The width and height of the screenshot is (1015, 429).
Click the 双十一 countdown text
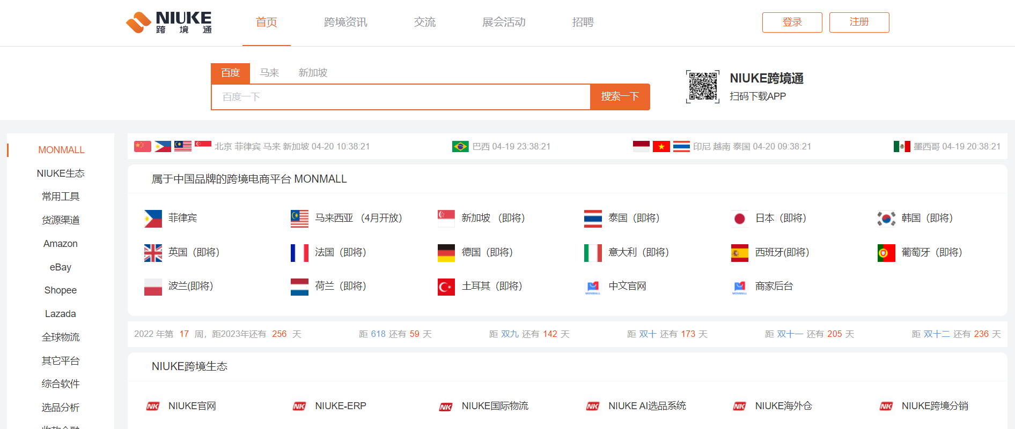click(x=810, y=334)
